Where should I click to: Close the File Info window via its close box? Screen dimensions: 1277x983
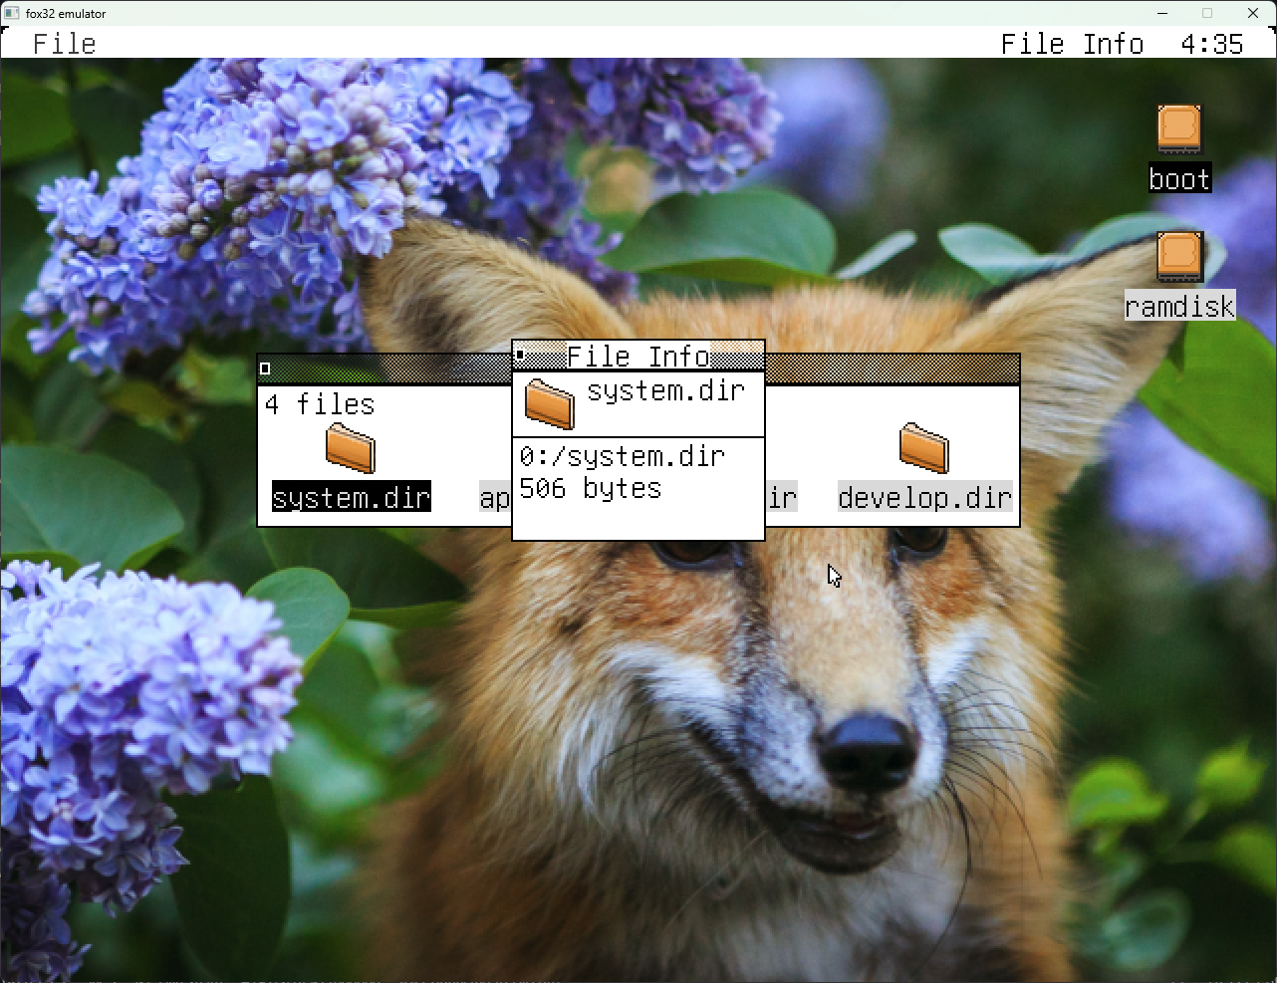pos(520,355)
